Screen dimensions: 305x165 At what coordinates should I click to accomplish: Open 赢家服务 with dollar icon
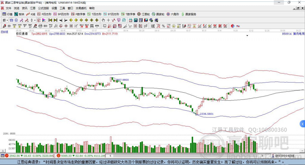pos(189,14)
